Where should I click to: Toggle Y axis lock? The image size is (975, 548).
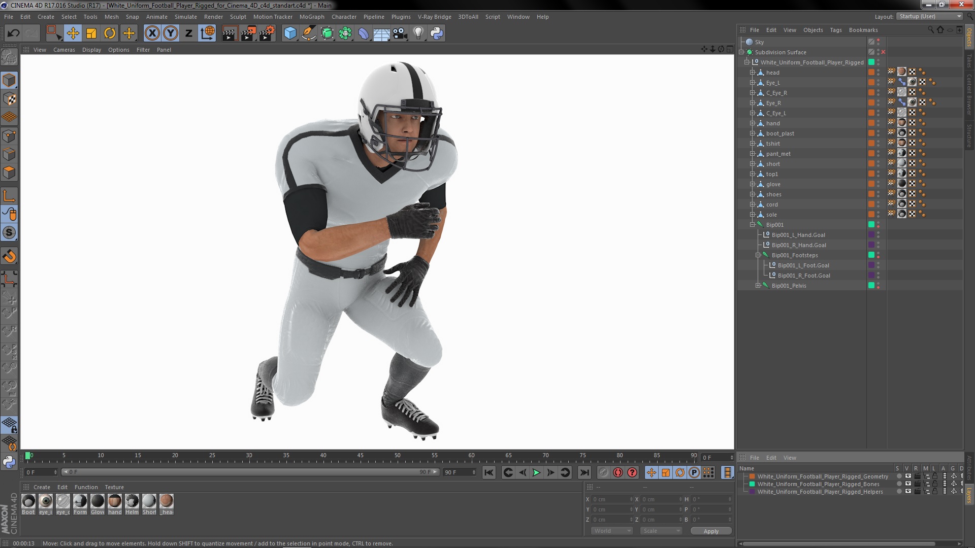click(171, 33)
